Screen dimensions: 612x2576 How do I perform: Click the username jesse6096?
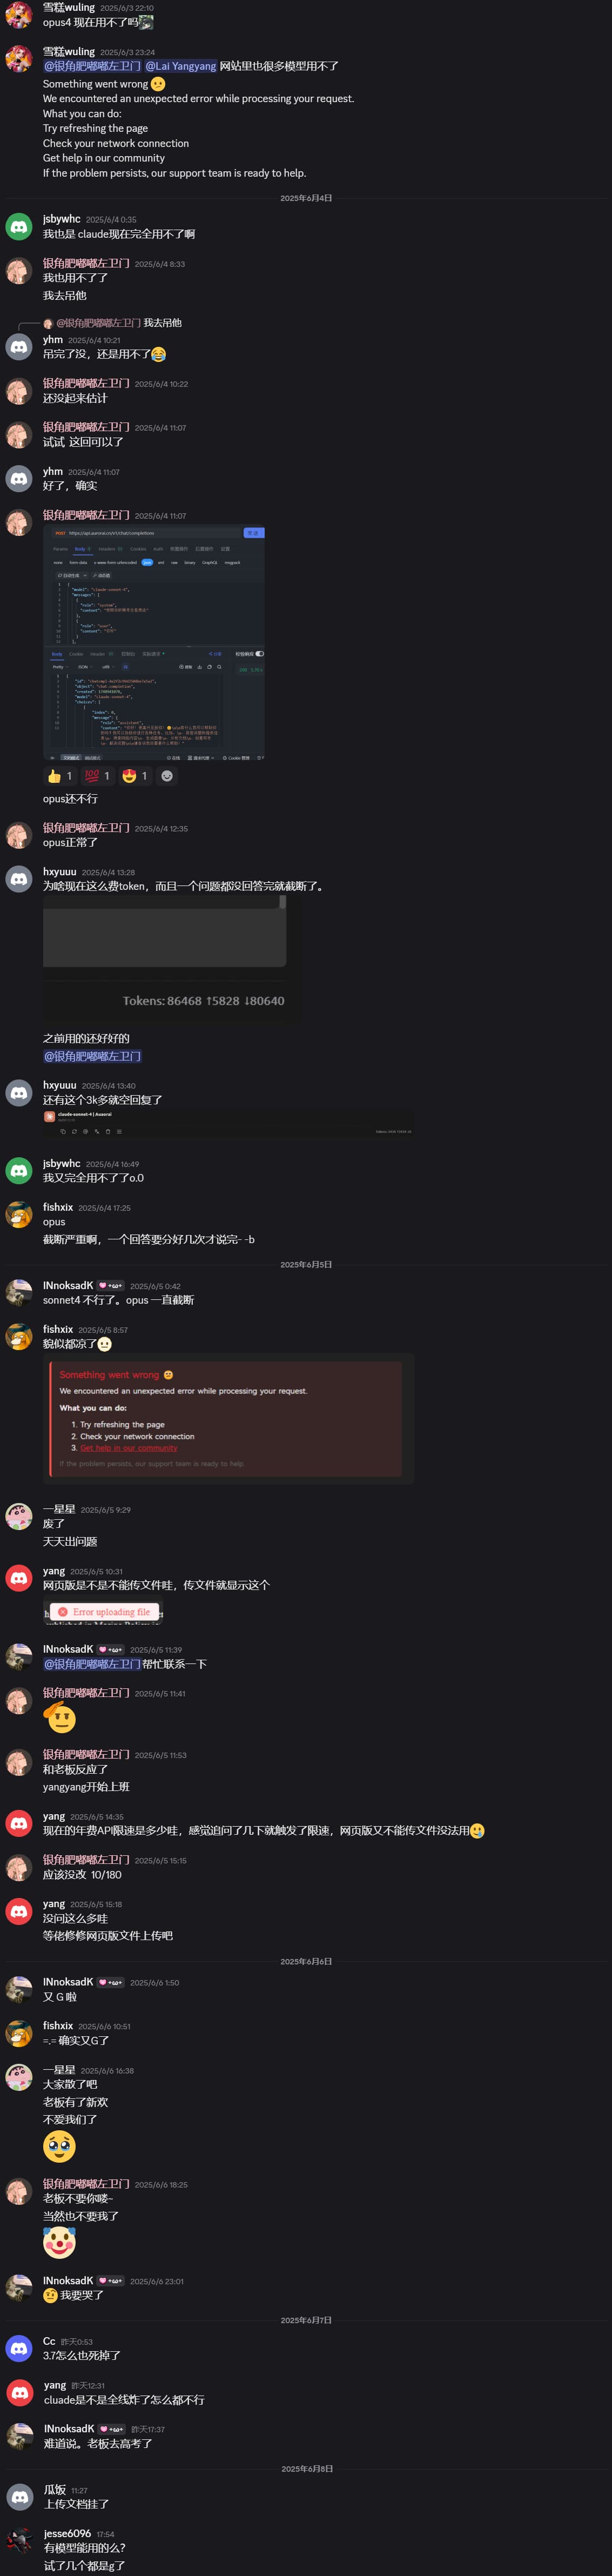point(67,2533)
